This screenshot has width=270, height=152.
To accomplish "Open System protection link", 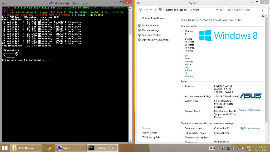I will [x=152, y=35].
